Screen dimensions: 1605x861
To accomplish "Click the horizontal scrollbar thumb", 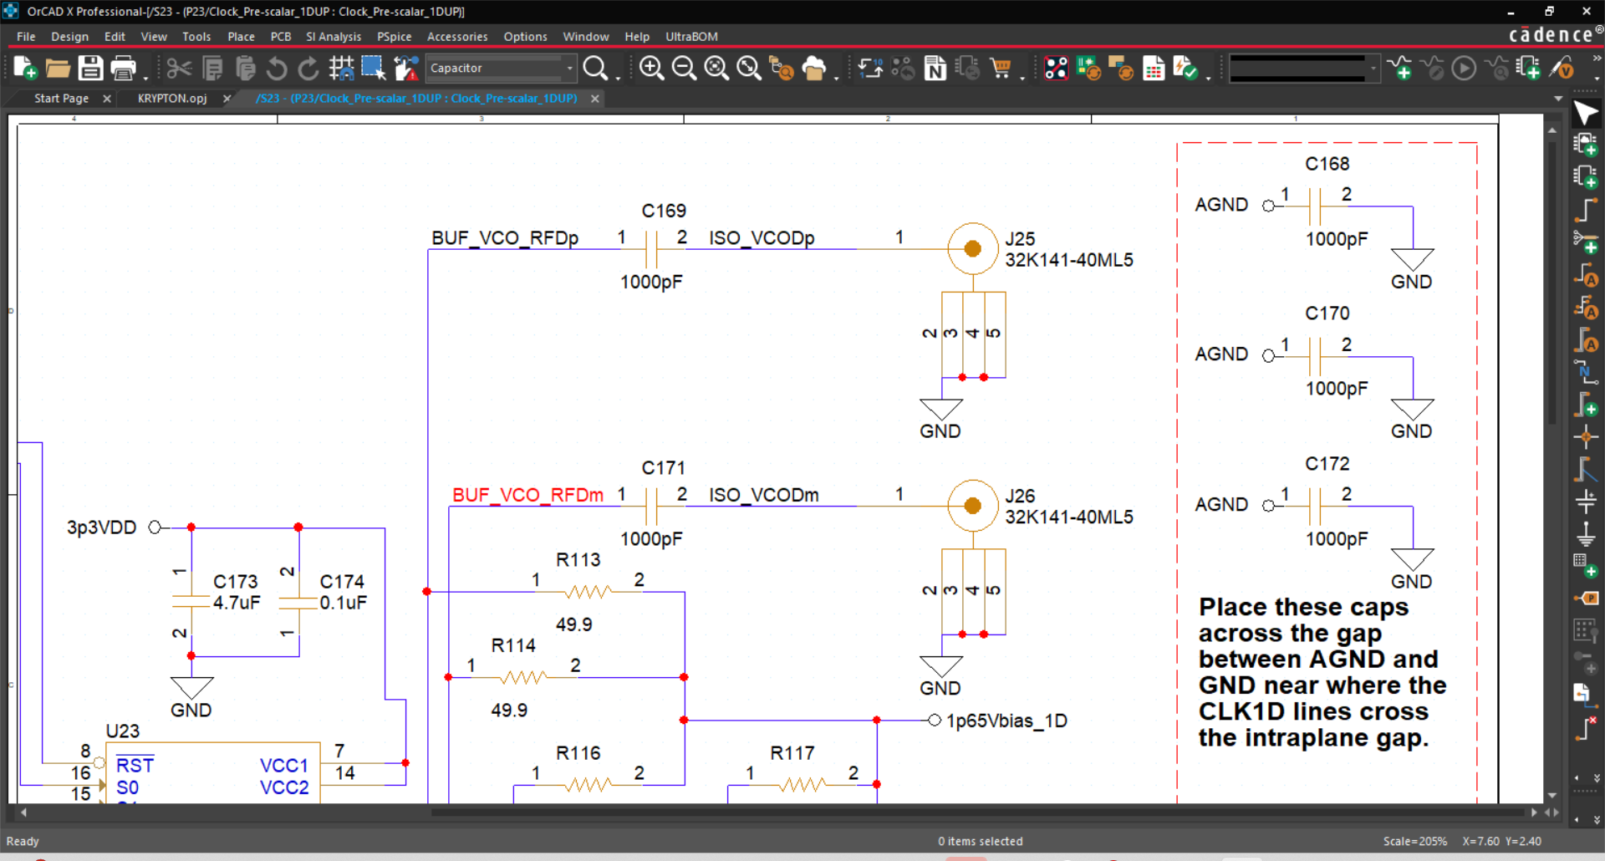I will pyautogui.click(x=978, y=812).
